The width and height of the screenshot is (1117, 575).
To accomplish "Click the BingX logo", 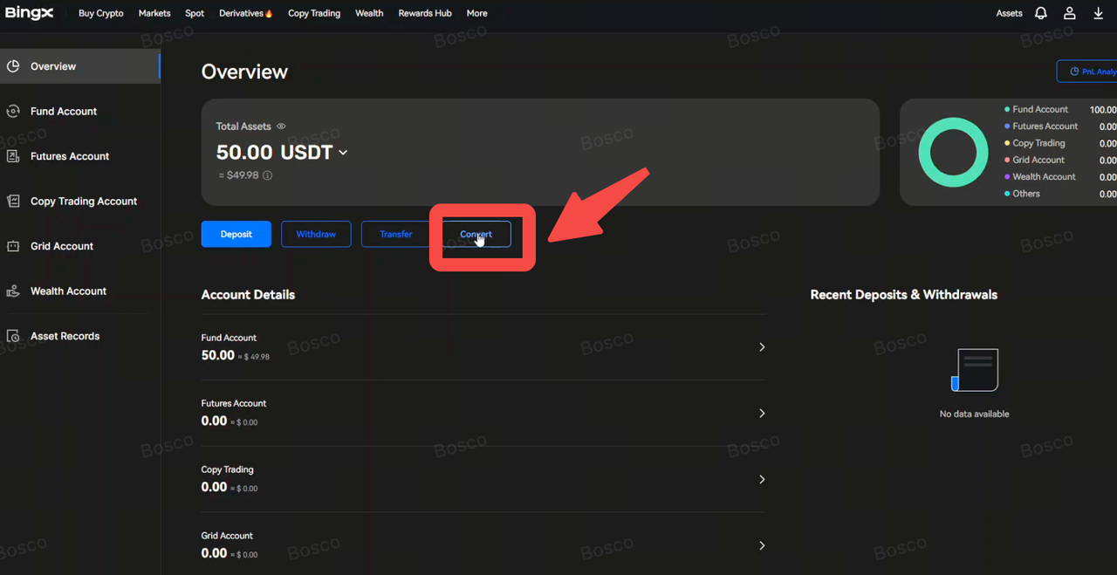I will (x=30, y=13).
